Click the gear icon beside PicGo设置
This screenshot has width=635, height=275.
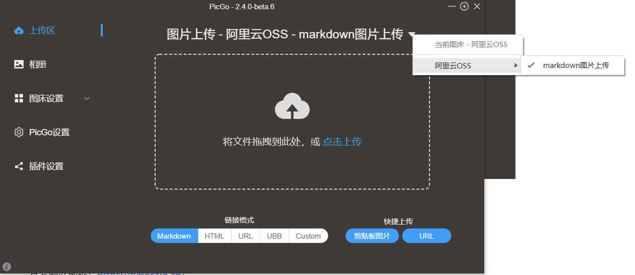(19, 132)
